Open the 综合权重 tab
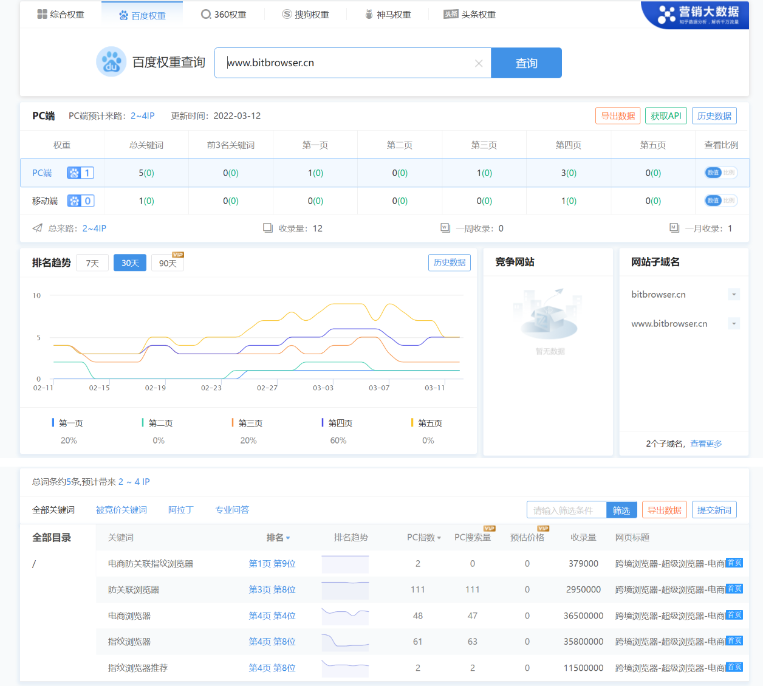The width and height of the screenshot is (763, 686). click(x=61, y=15)
